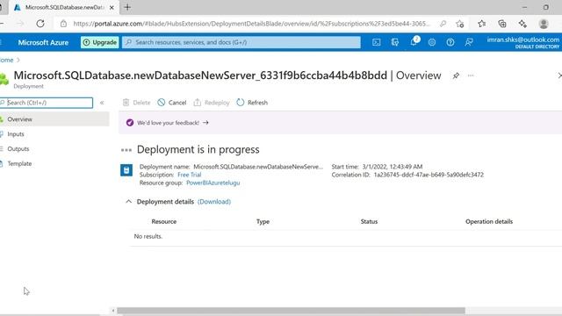
Task: Click the Deployment is in progress heading
Action: click(198, 149)
